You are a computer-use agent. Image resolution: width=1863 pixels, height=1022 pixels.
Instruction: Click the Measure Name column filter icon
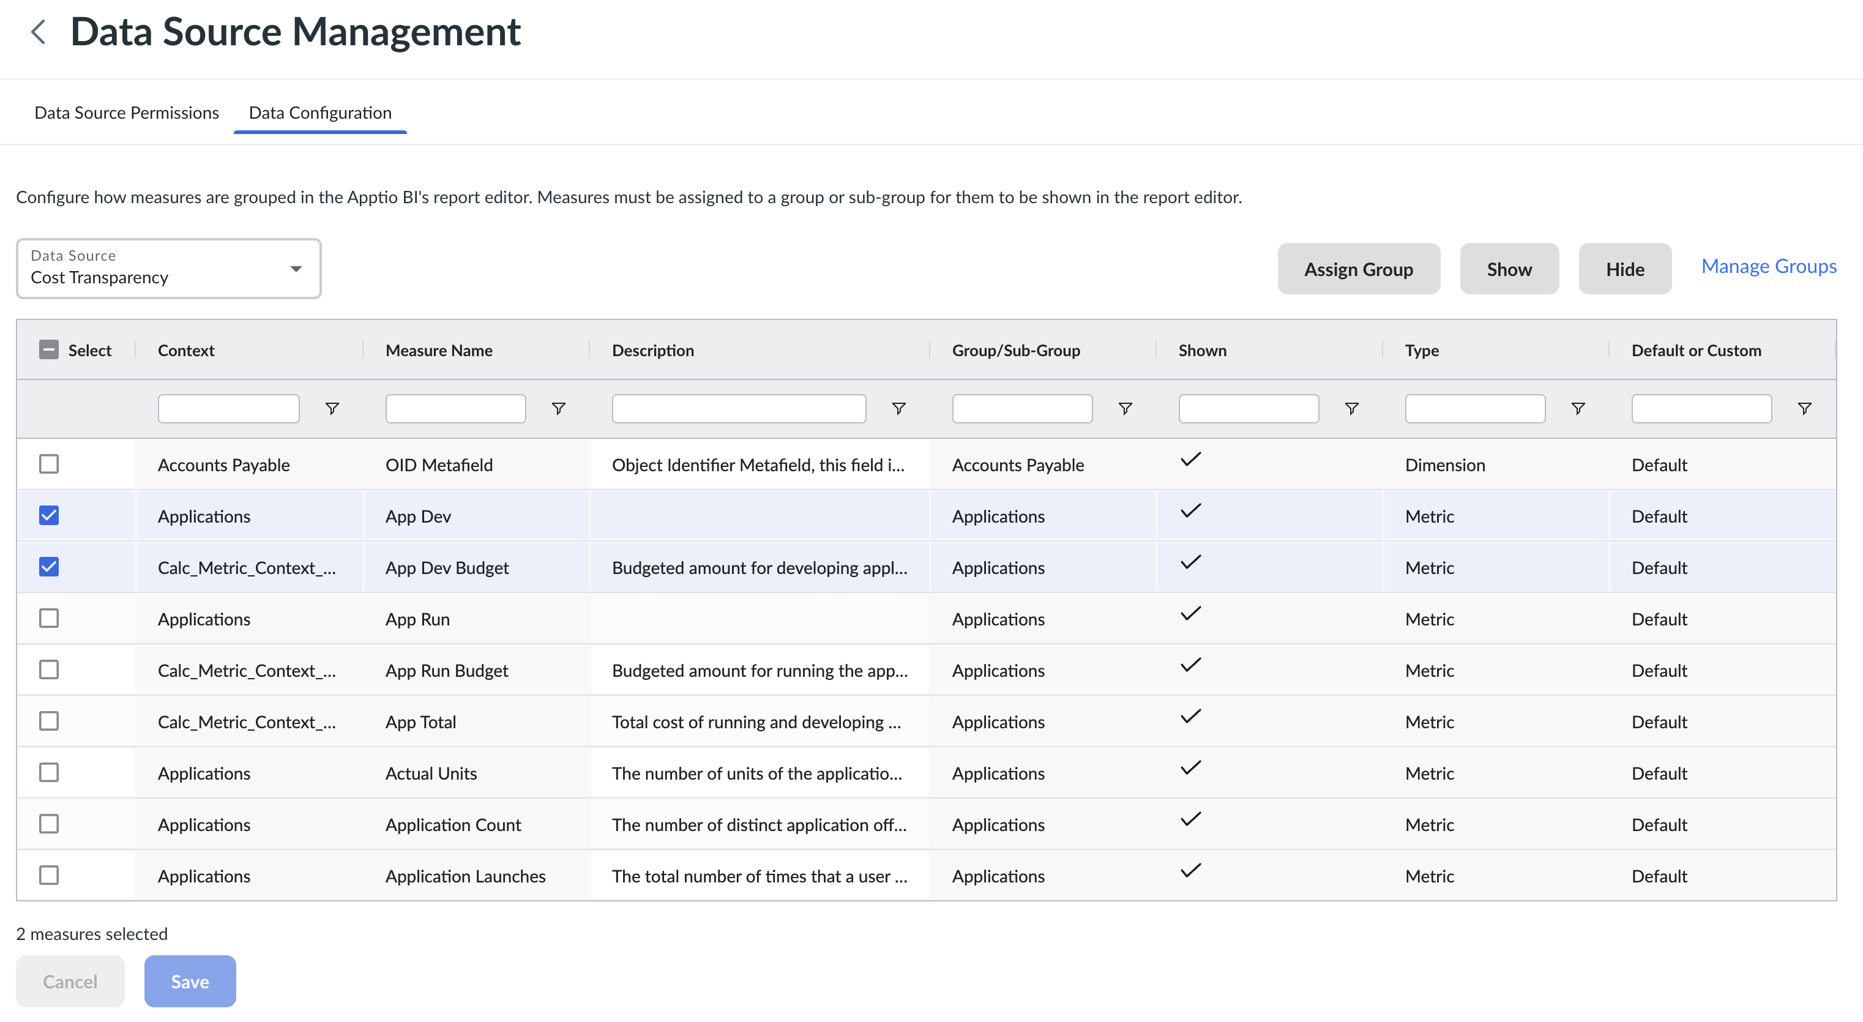click(558, 409)
